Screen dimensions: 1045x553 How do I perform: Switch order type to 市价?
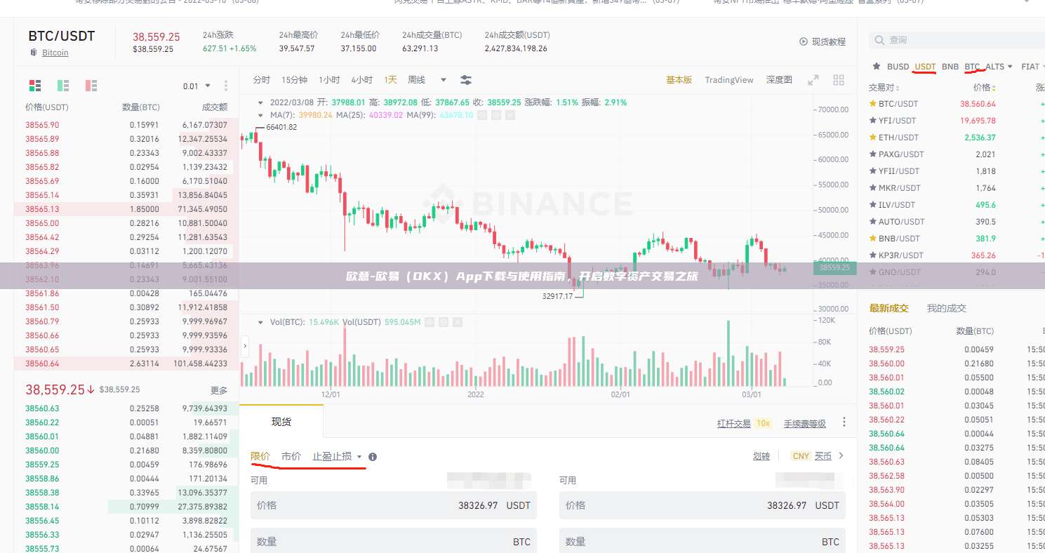point(291,455)
